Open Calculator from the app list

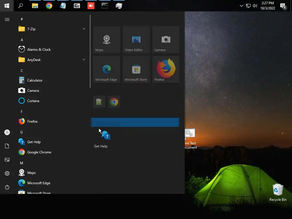pos(52,80)
